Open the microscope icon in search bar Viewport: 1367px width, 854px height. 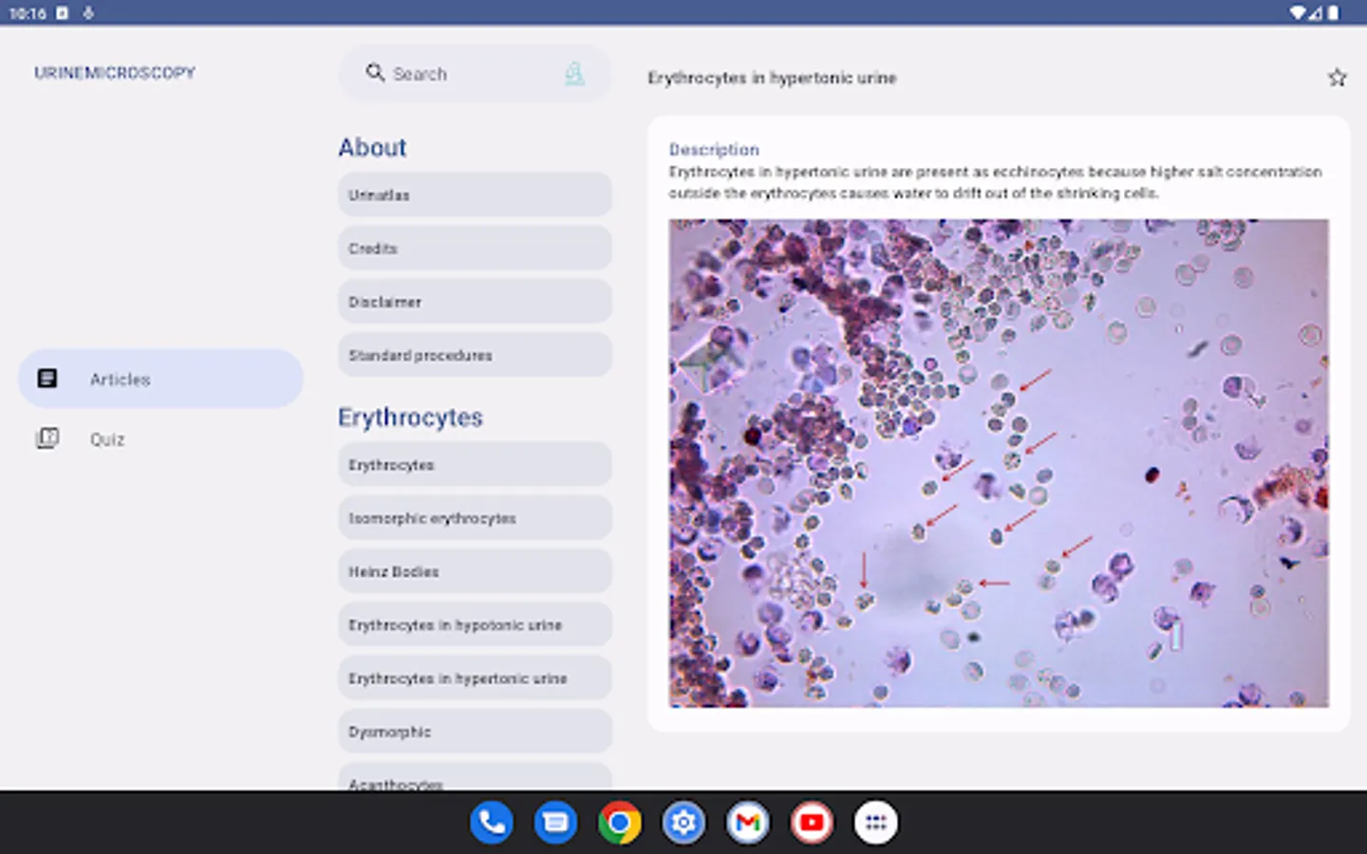coord(575,73)
